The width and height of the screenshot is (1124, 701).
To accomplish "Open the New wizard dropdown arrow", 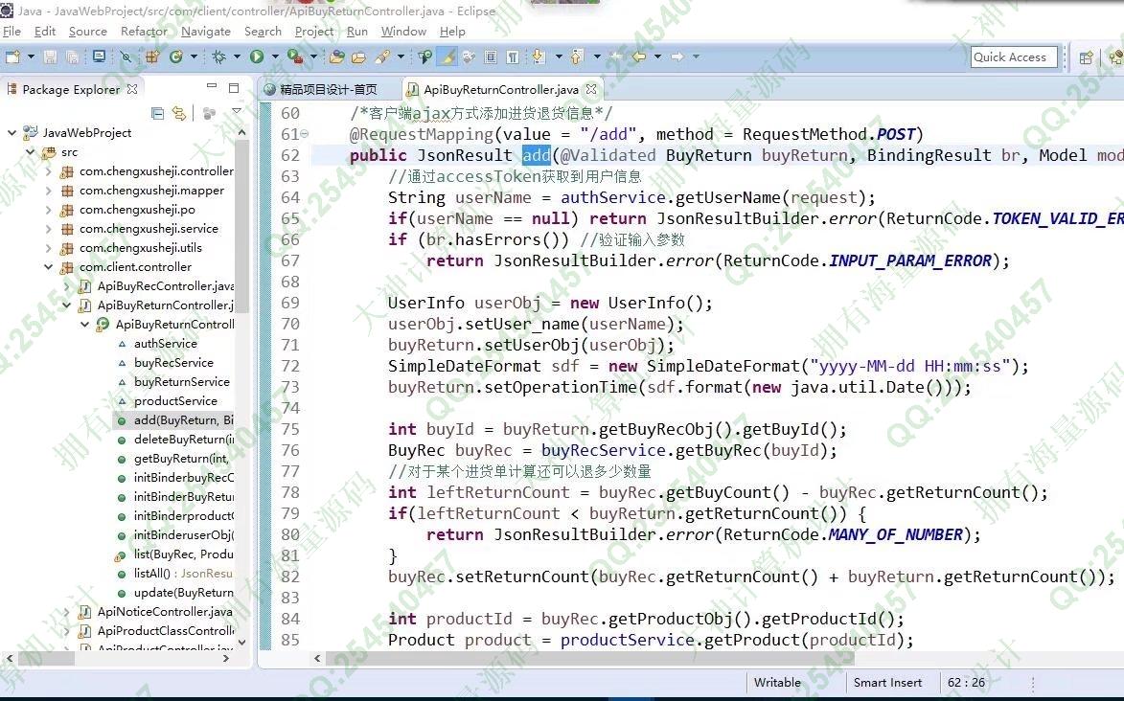I will coord(31,57).
